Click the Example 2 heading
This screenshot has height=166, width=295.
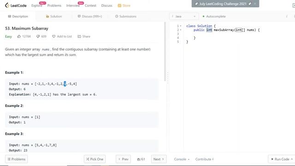pos(14,106)
